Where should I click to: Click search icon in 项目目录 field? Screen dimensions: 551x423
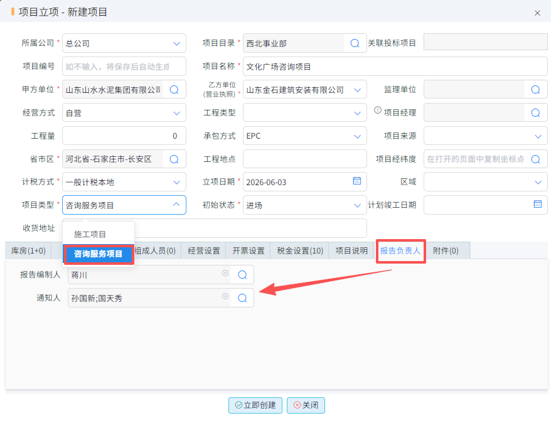point(355,43)
